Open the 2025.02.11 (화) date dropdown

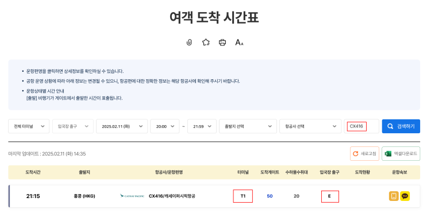(x=122, y=126)
